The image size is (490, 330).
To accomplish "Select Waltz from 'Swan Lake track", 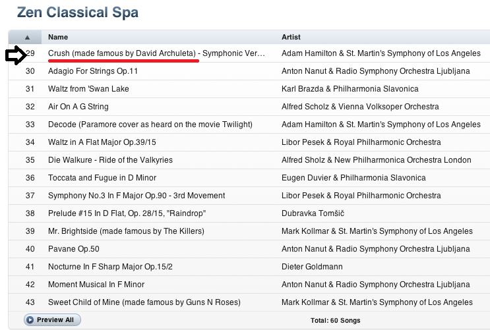I will tap(88, 89).
